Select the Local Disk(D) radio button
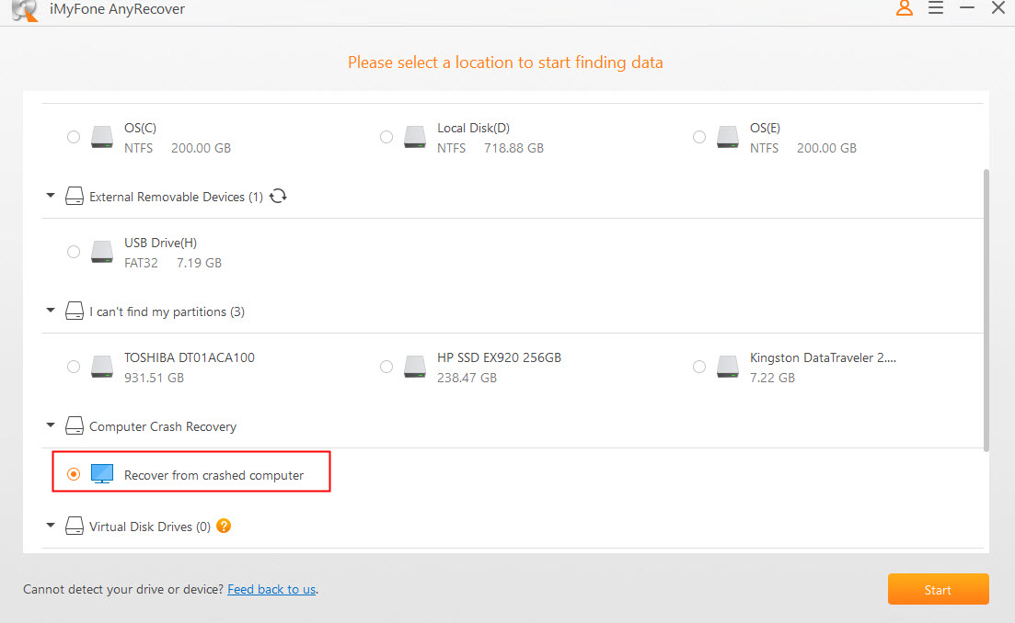 pyautogui.click(x=386, y=137)
